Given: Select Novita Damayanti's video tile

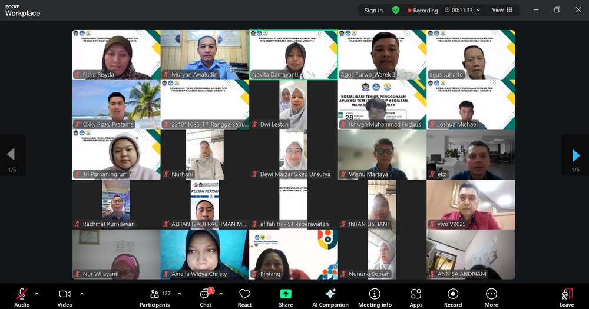Looking at the screenshot, I should click(x=293, y=55).
